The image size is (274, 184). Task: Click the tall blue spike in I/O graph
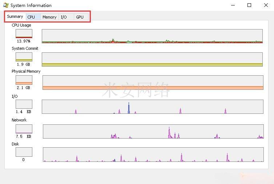click(129, 109)
